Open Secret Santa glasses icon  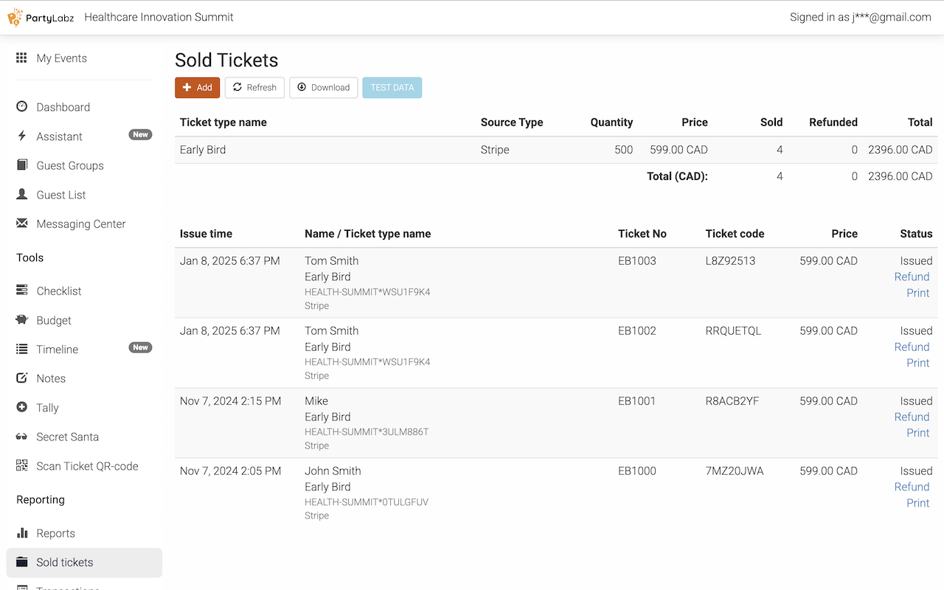tap(22, 437)
